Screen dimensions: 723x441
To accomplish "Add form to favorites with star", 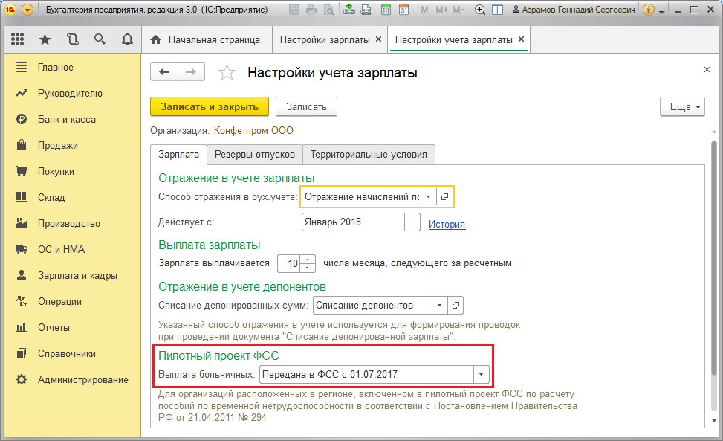I will (x=227, y=72).
